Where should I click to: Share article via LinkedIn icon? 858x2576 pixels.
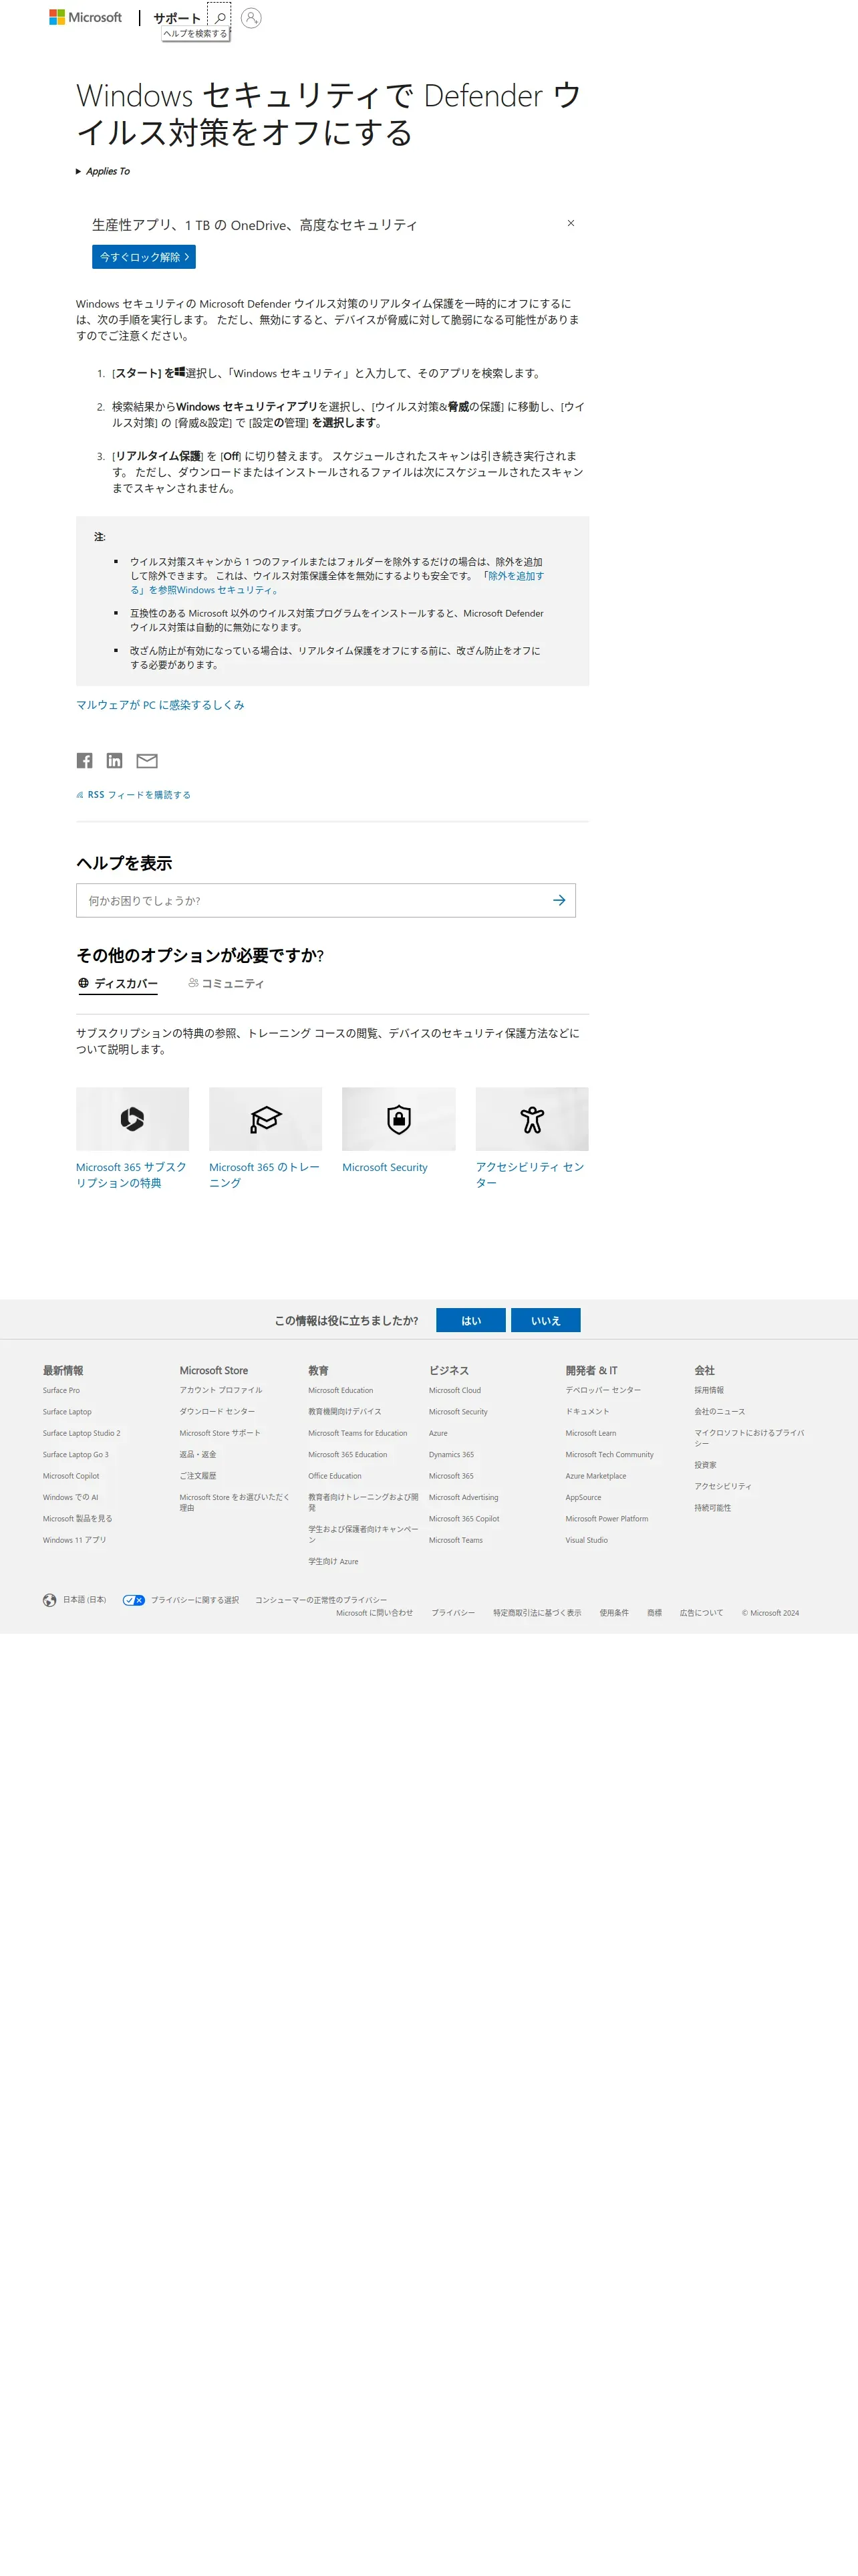pyautogui.click(x=115, y=761)
